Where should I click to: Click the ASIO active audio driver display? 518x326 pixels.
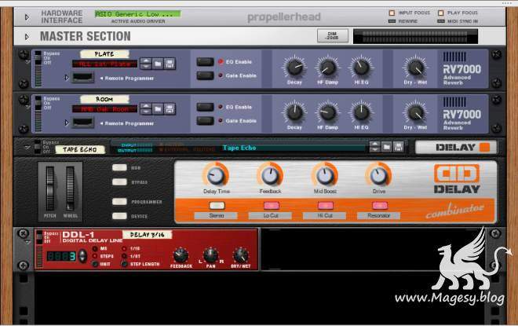(137, 14)
